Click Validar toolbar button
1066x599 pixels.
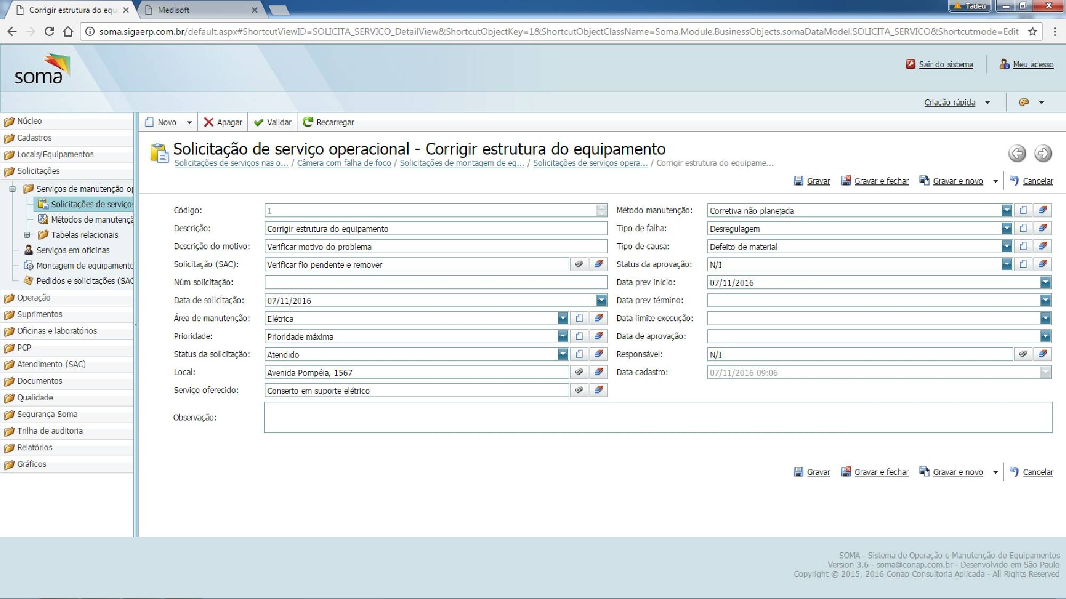pyautogui.click(x=273, y=123)
